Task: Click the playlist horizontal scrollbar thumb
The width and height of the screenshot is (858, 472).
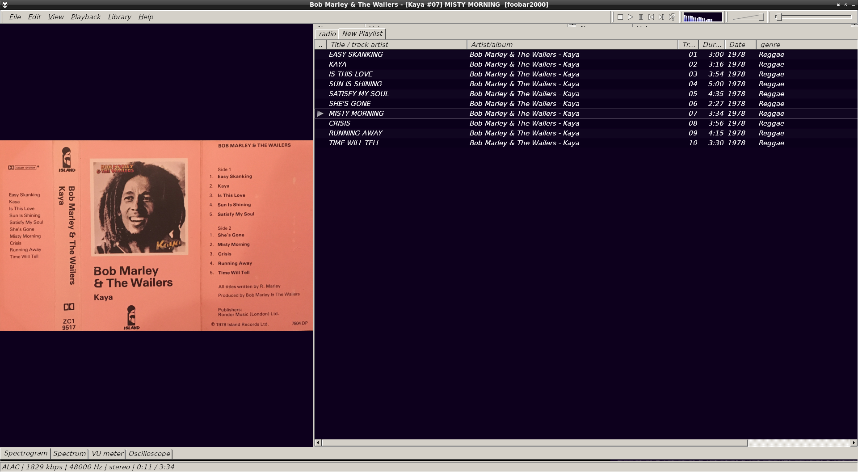Action: pyautogui.click(x=534, y=443)
